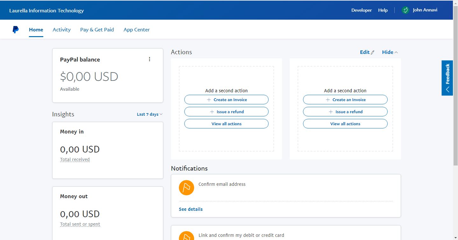Click the Total sent or spent label
This screenshot has height=240, width=458.
tap(80, 224)
